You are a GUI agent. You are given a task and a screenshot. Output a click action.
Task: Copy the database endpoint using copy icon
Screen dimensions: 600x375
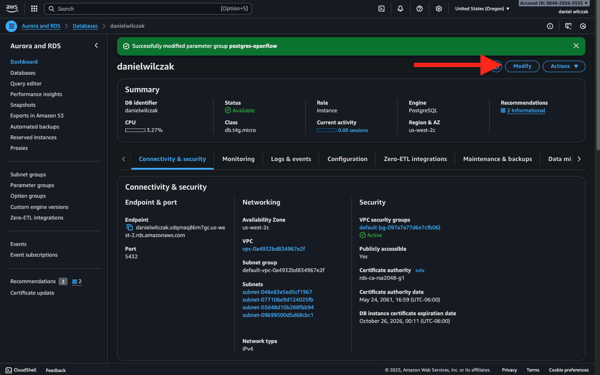pos(130,228)
